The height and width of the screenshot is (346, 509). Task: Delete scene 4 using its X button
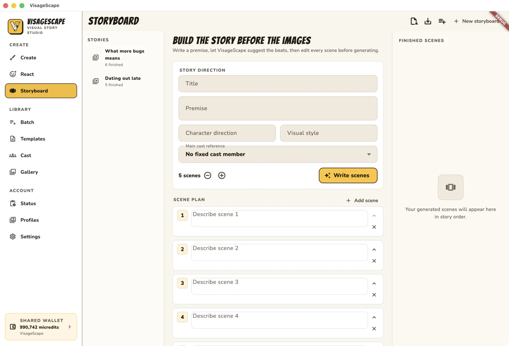pyautogui.click(x=374, y=329)
